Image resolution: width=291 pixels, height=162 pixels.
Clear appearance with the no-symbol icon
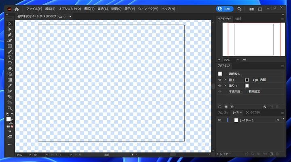pos(265,107)
